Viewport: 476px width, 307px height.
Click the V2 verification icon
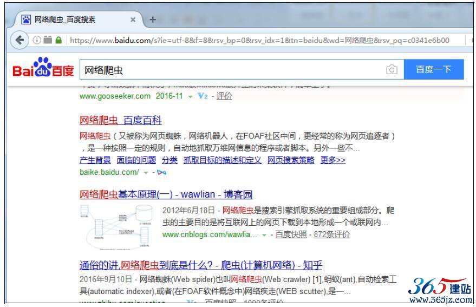(x=203, y=96)
